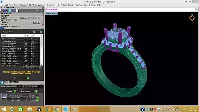Open the Rhino 5.0 menu
The height and width of the screenshot is (112, 199).
pos(78,5)
